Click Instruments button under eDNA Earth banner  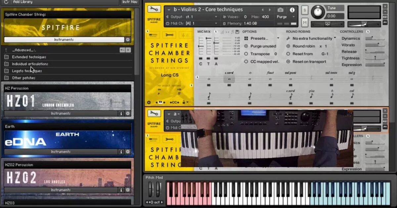tap(61, 152)
